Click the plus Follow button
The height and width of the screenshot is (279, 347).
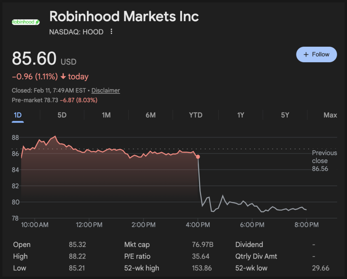tap(316, 54)
